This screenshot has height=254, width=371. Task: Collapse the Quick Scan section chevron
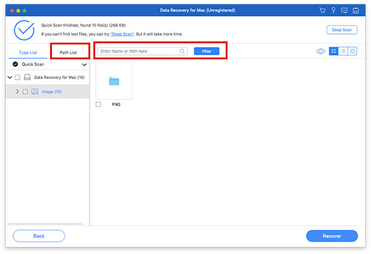pos(84,64)
